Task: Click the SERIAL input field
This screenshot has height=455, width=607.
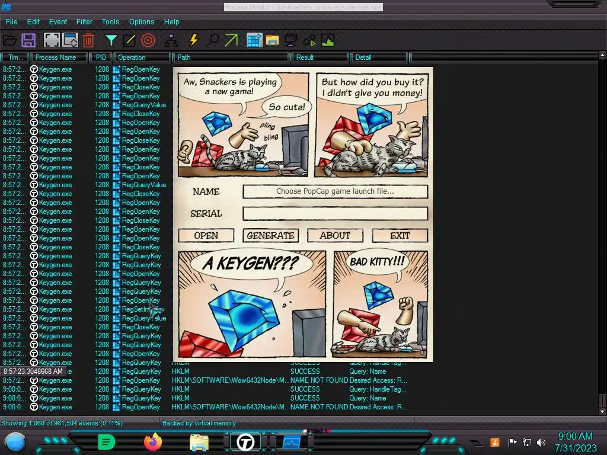Action: [336, 213]
